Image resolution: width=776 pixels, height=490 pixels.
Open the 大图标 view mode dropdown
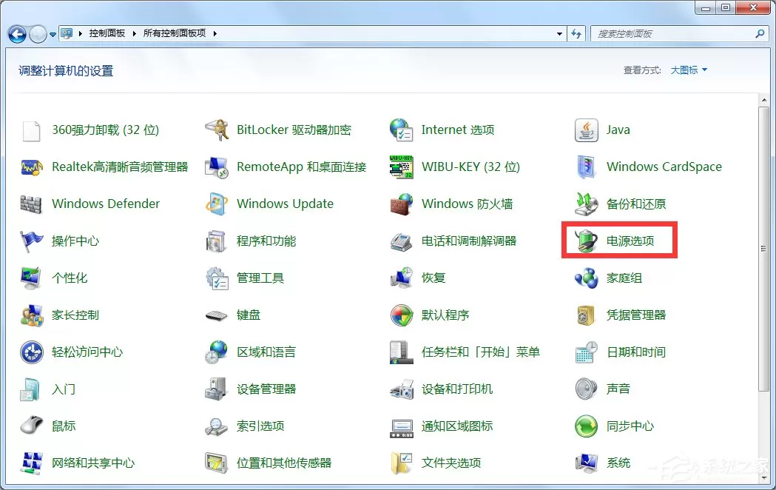pos(689,70)
